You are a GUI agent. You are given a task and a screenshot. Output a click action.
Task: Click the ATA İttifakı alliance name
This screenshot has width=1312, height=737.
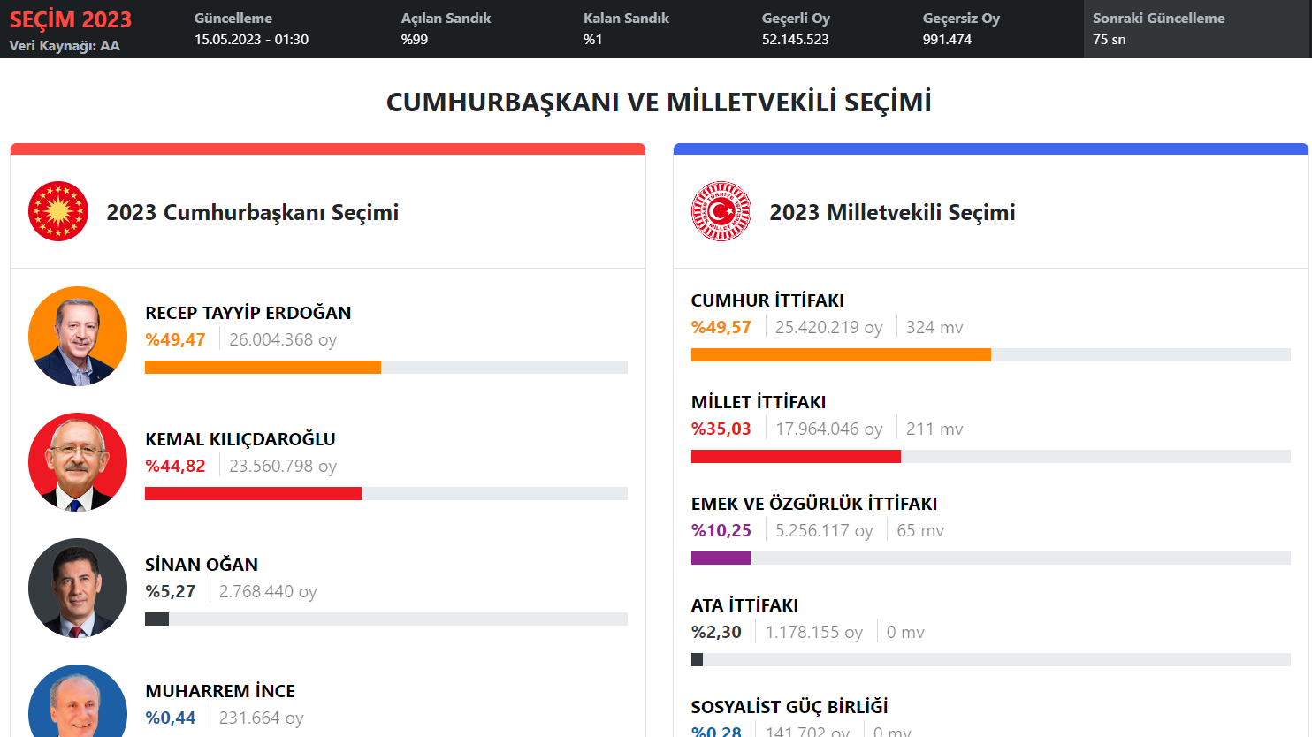744,605
